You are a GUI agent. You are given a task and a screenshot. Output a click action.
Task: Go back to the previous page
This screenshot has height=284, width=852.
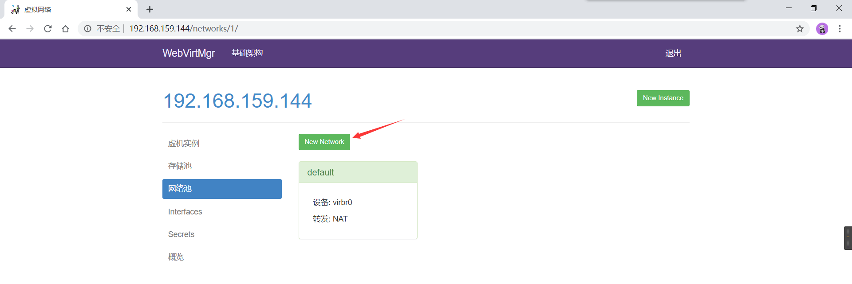12,29
